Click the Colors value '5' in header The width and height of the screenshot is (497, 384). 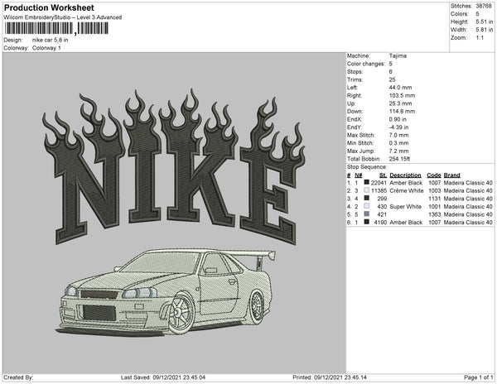pyautogui.click(x=477, y=14)
